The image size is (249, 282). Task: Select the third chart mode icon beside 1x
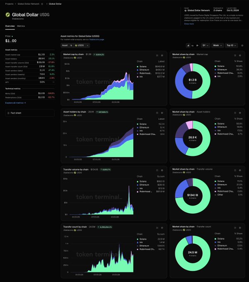pyautogui.click(x=197, y=46)
